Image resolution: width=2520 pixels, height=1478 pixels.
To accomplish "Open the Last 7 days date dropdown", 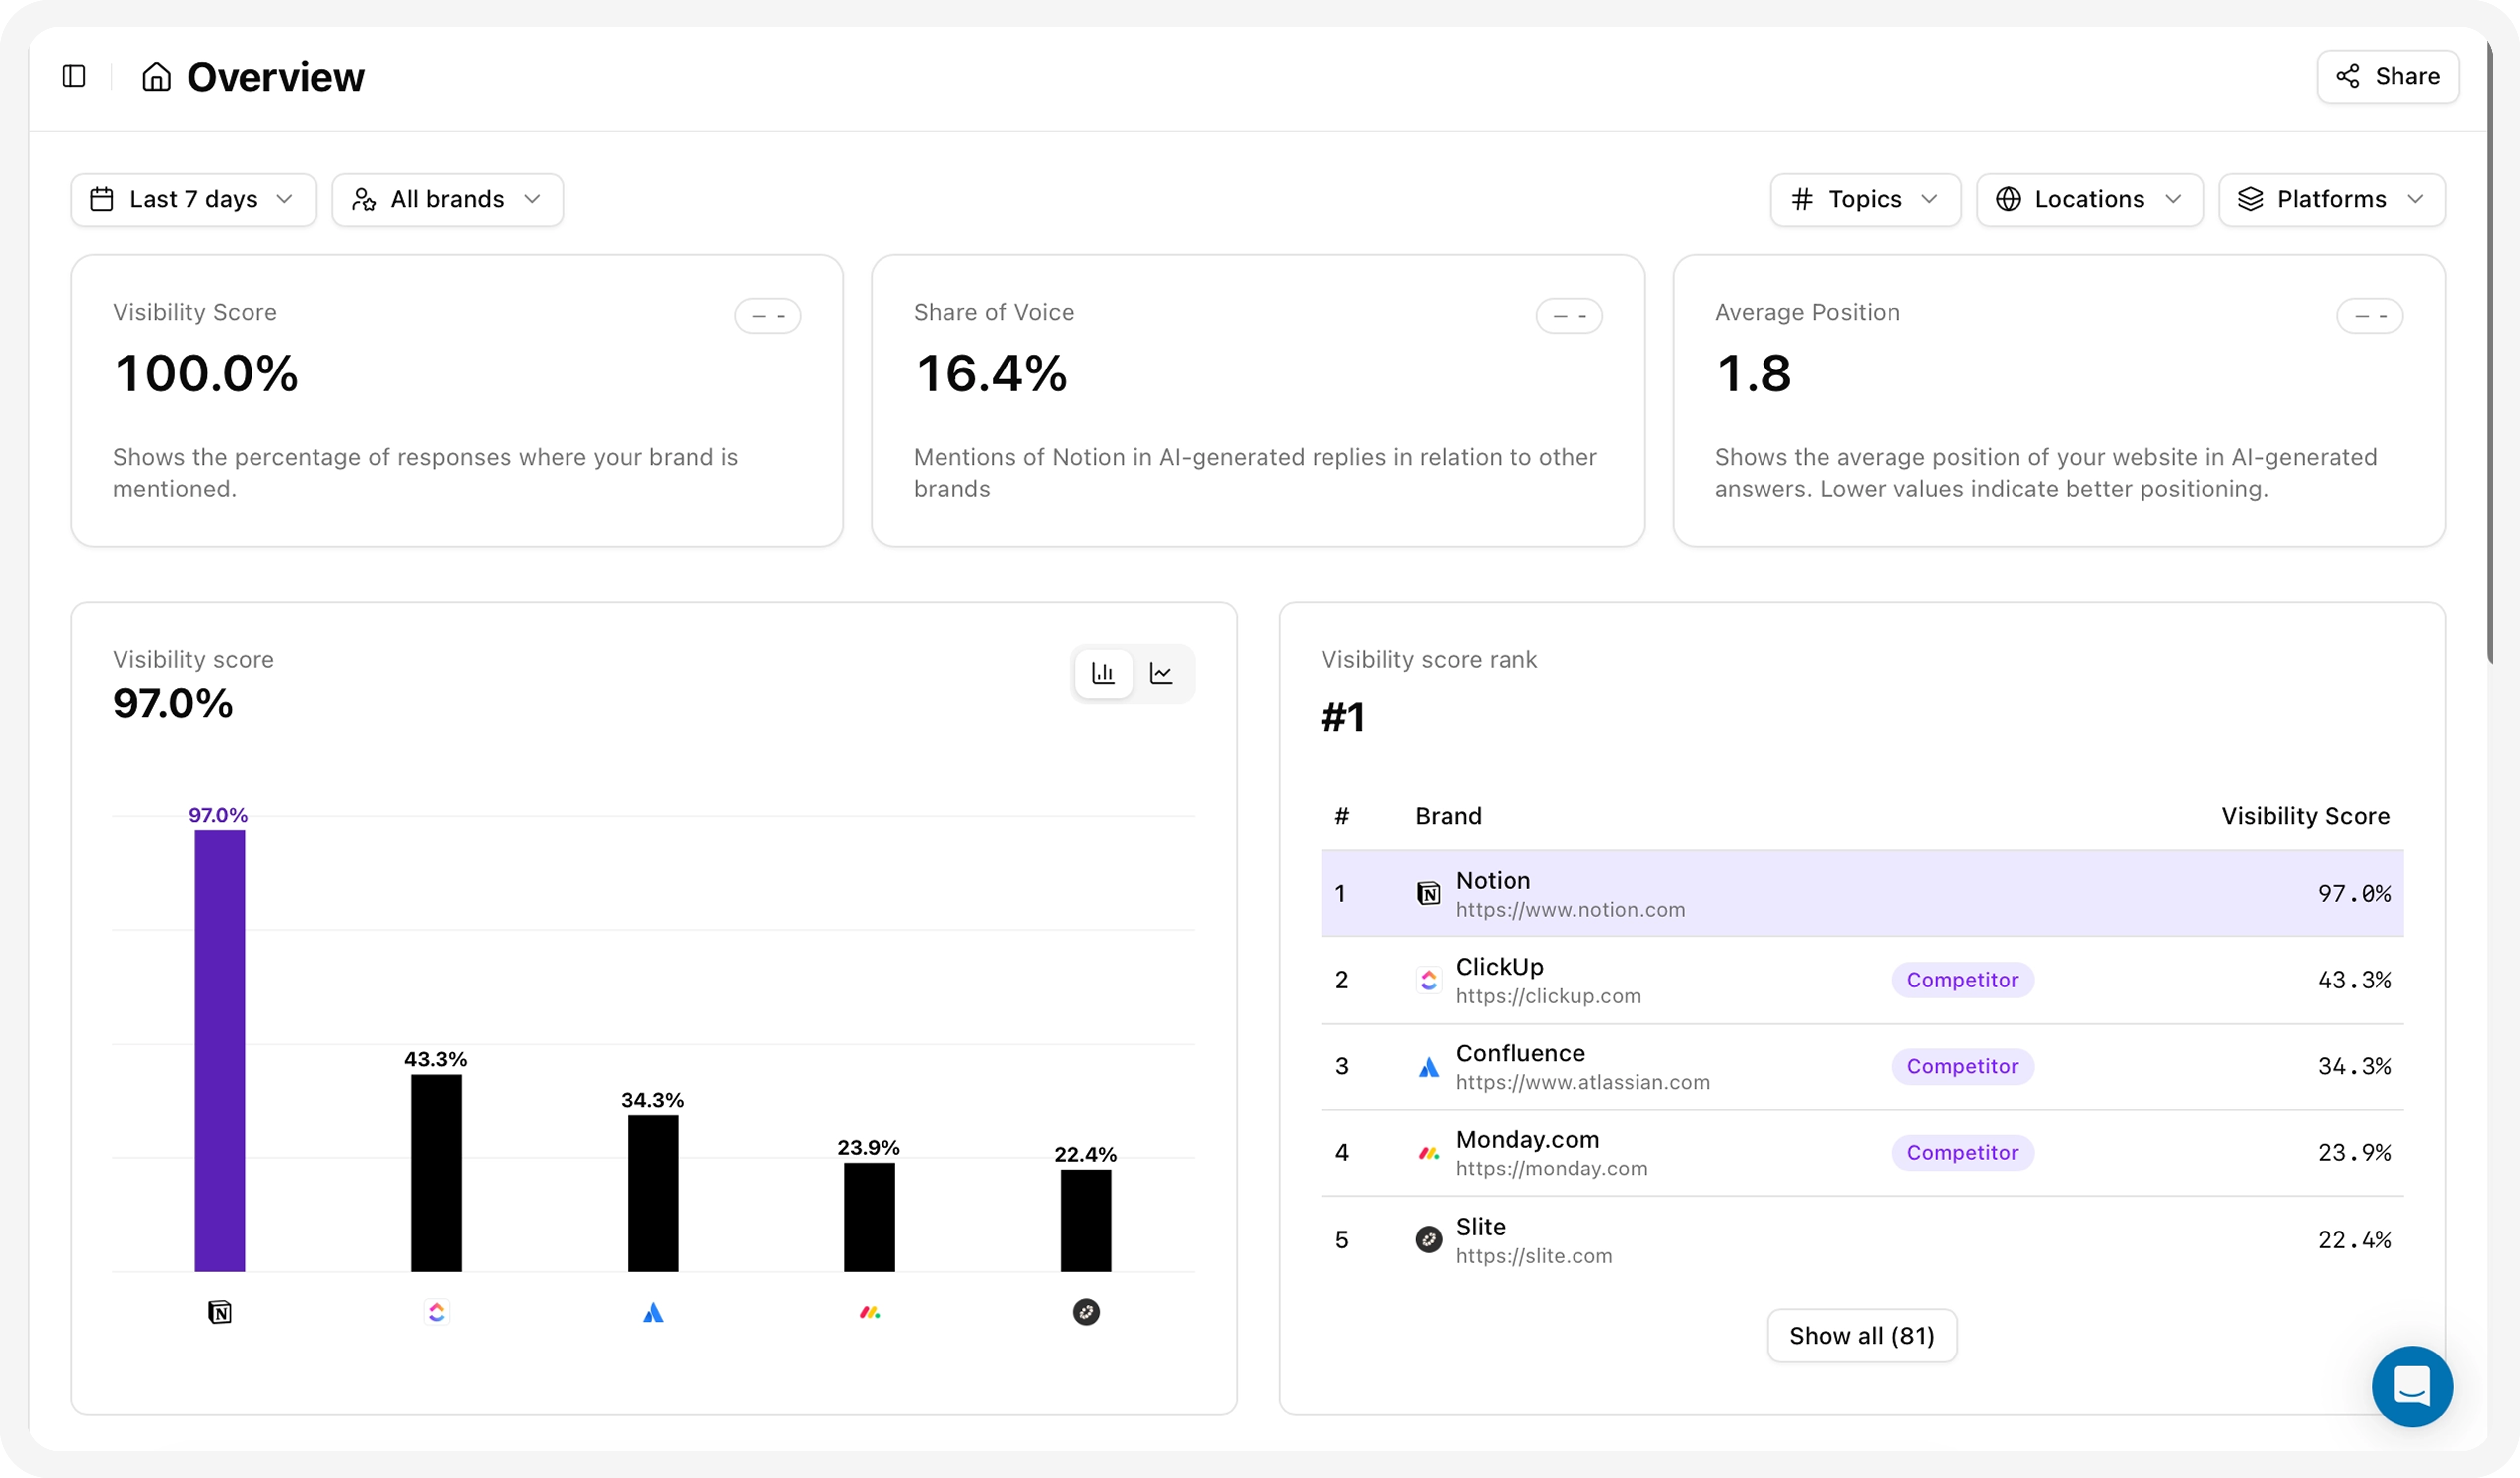I will click(193, 199).
